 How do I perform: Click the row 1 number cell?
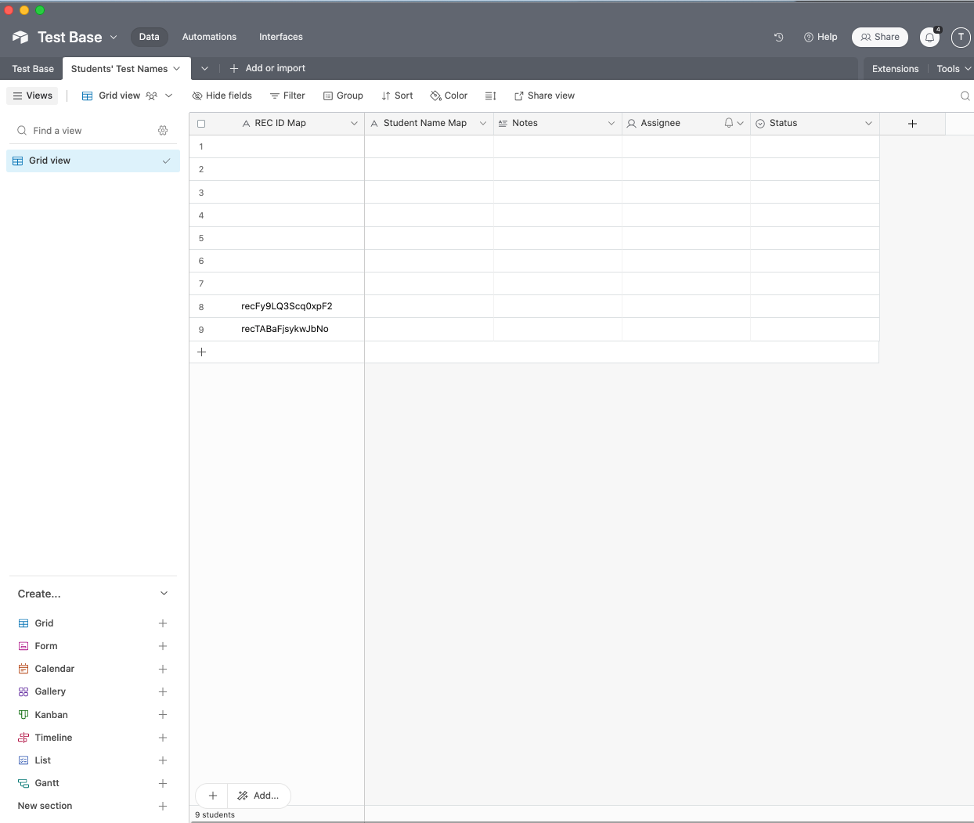click(201, 146)
